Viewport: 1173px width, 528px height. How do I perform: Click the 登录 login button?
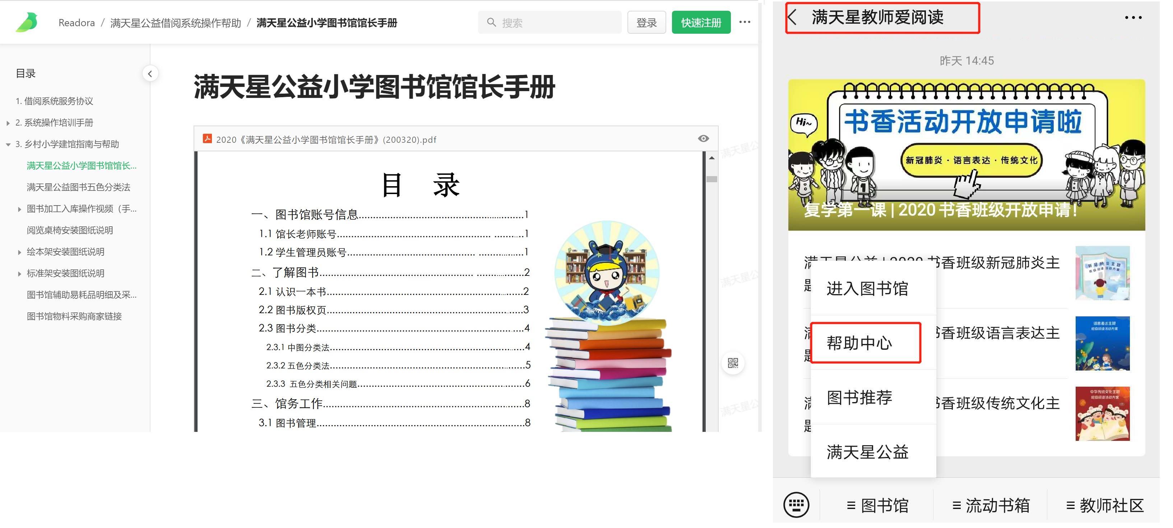(x=646, y=22)
